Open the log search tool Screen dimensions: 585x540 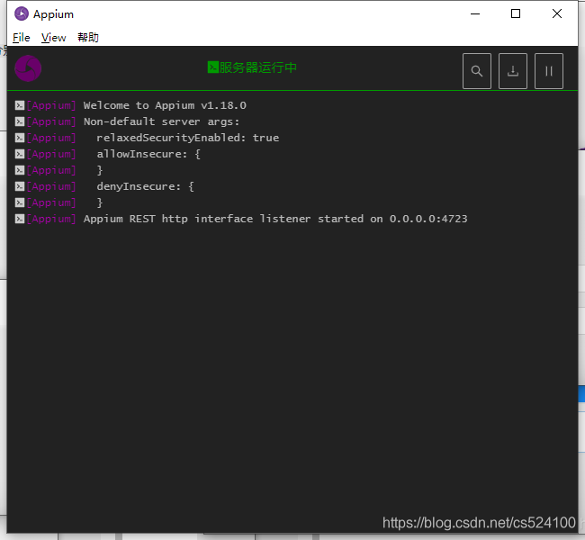476,71
